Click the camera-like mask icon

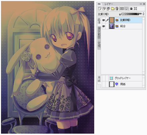(122, 9)
